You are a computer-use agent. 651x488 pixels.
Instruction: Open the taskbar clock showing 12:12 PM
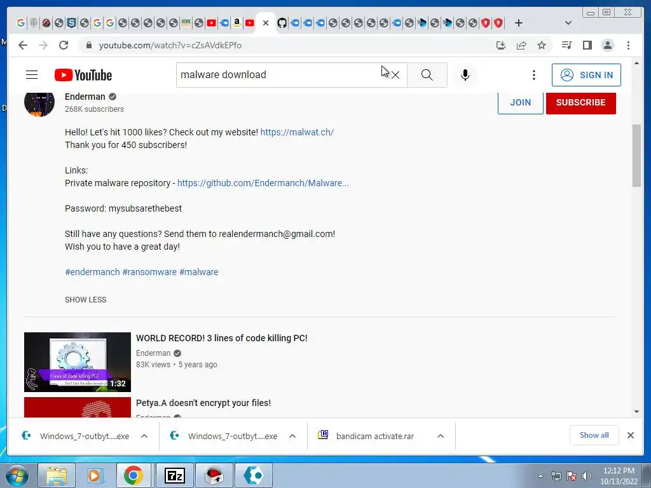(x=619, y=476)
